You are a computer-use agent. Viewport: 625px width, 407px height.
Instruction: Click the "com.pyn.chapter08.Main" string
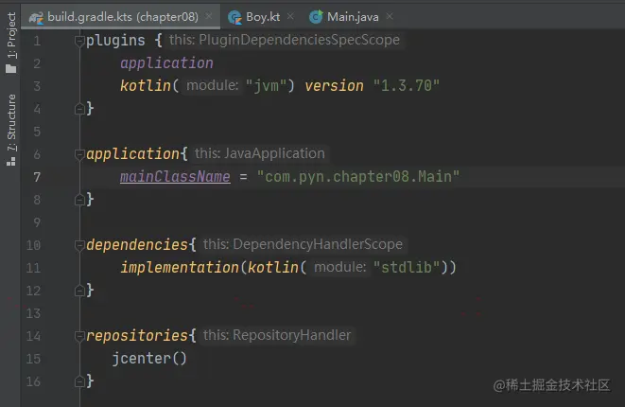tap(358, 176)
